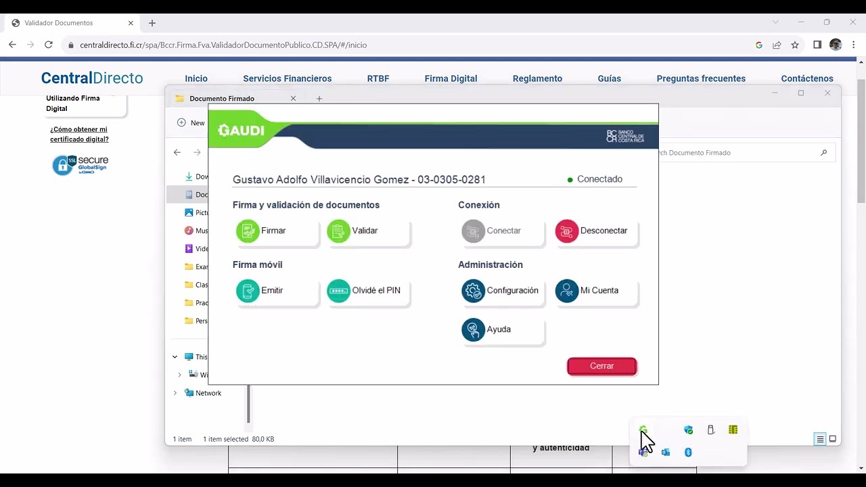The width and height of the screenshot is (866, 487).
Task: Open the Downloads folder in Explorer sidebar
Action: [x=197, y=177]
